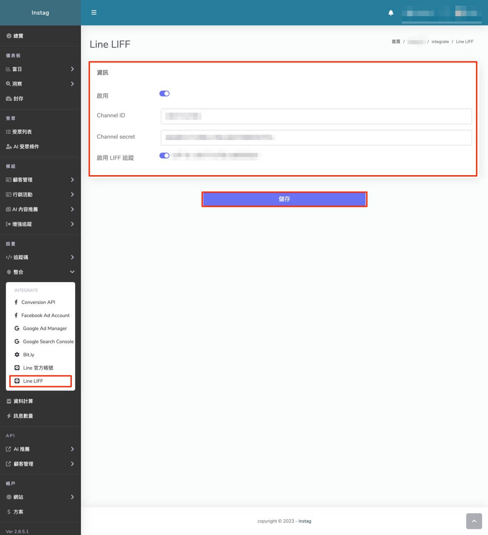Click the Line LIFF sidebar icon
This screenshot has width=488, height=535.
tap(17, 381)
